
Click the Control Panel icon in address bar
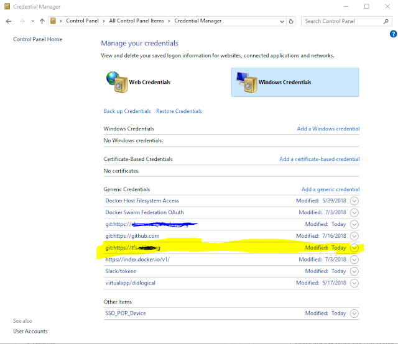coord(53,20)
